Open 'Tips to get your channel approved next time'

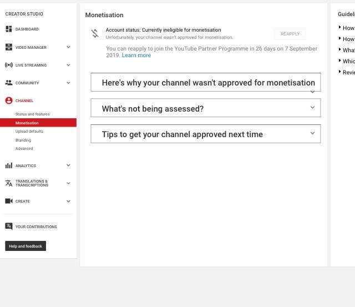[182, 134]
